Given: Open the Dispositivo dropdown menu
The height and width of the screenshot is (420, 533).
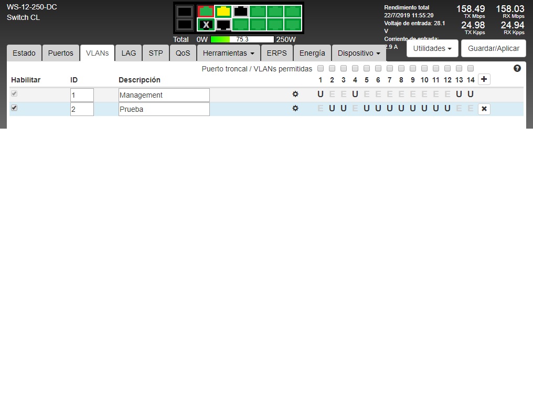Looking at the screenshot, I should pyautogui.click(x=359, y=53).
